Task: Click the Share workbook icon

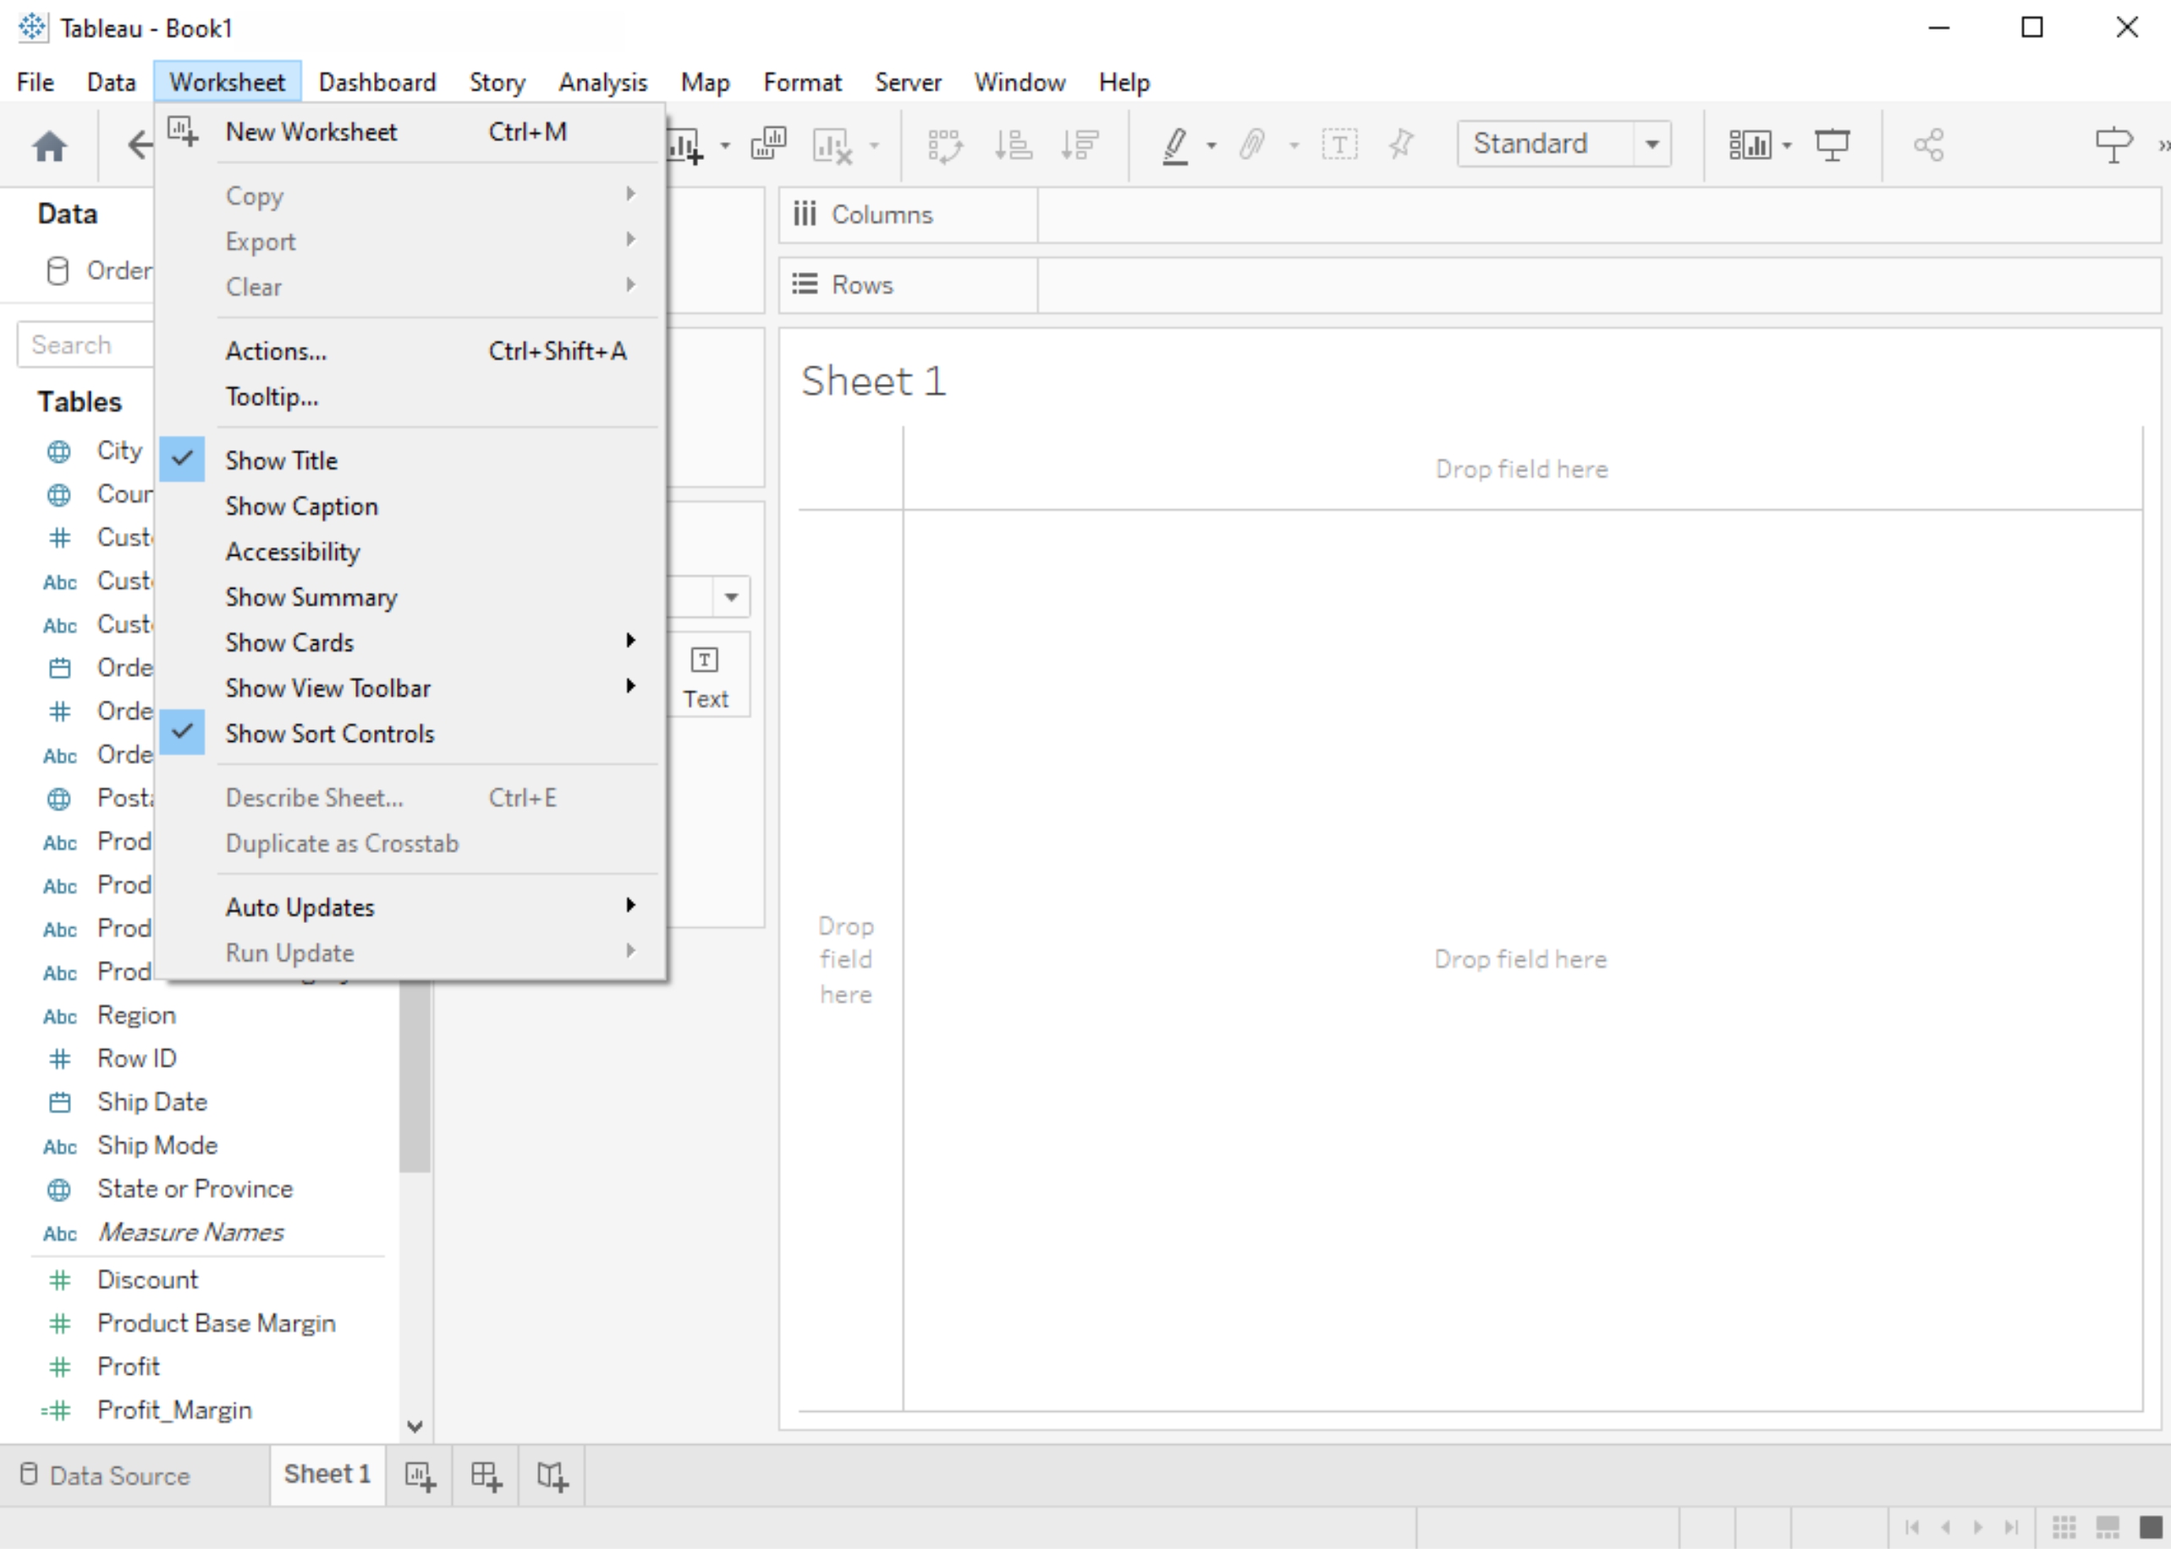Action: coord(1928,145)
